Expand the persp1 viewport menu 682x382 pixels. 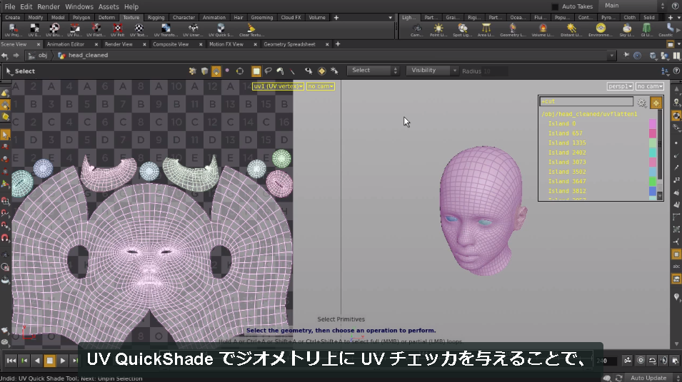(620, 86)
